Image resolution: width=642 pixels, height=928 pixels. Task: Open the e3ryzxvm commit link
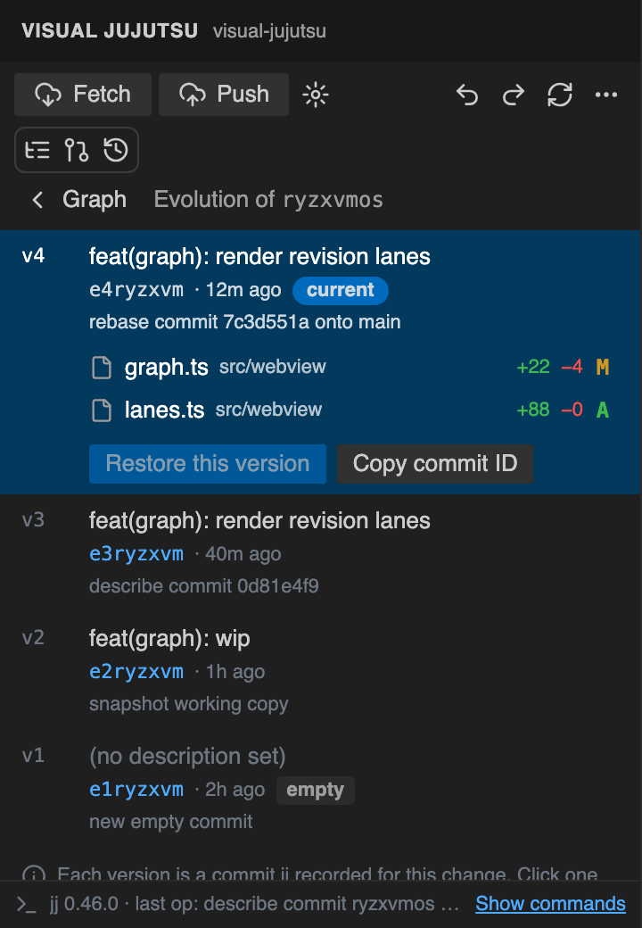(136, 554)
